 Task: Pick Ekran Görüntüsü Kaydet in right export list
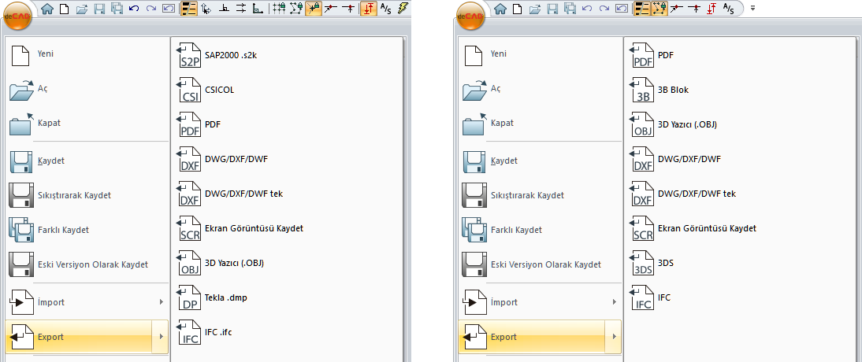(706, 228)
